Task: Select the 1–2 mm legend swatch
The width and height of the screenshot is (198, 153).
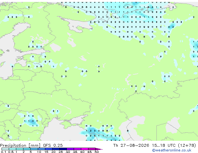Action: (x=20, y=149)
